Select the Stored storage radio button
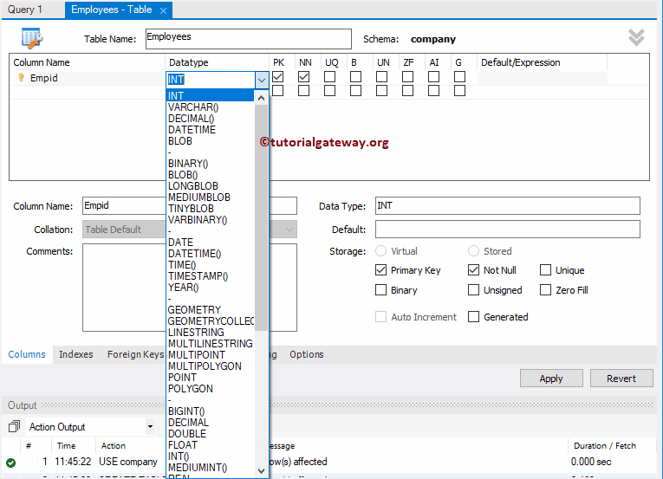The width and height of the screenshot is (663, 479). pos(473,251)
